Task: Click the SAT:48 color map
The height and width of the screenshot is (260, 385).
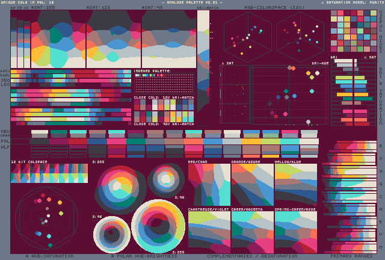Action: [169, 39]
